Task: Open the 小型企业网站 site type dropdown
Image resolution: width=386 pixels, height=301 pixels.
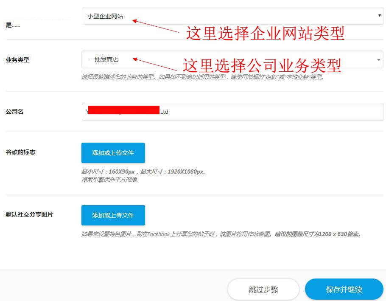Action: coord(229,16)
